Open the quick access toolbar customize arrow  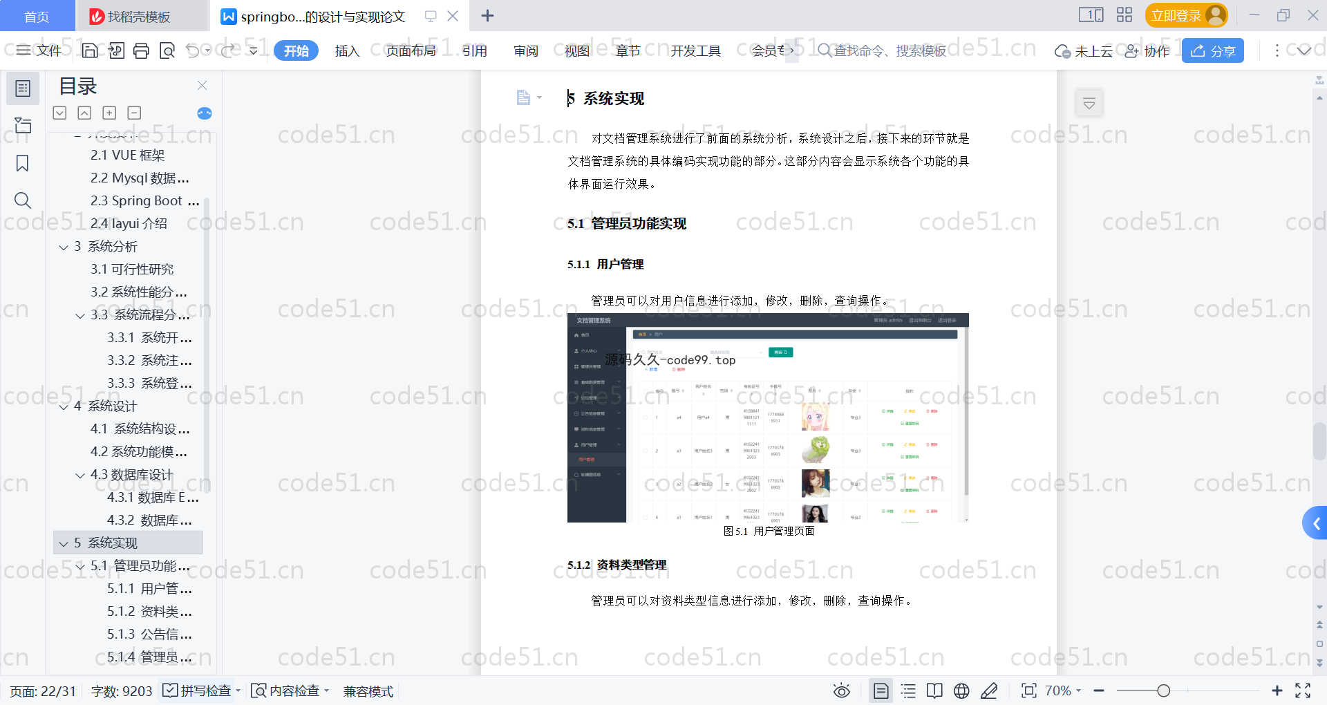pyautogui.click(x=254, y=50)
